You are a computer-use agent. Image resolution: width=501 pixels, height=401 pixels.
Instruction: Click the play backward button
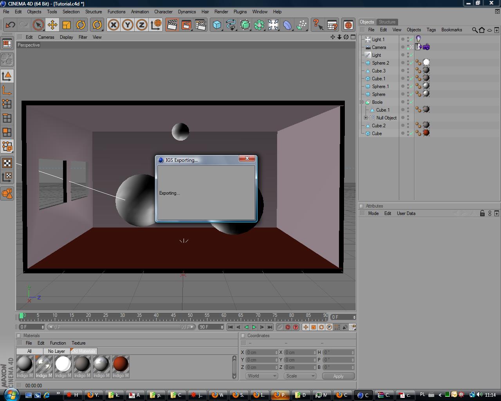click(x=246, y=327)
